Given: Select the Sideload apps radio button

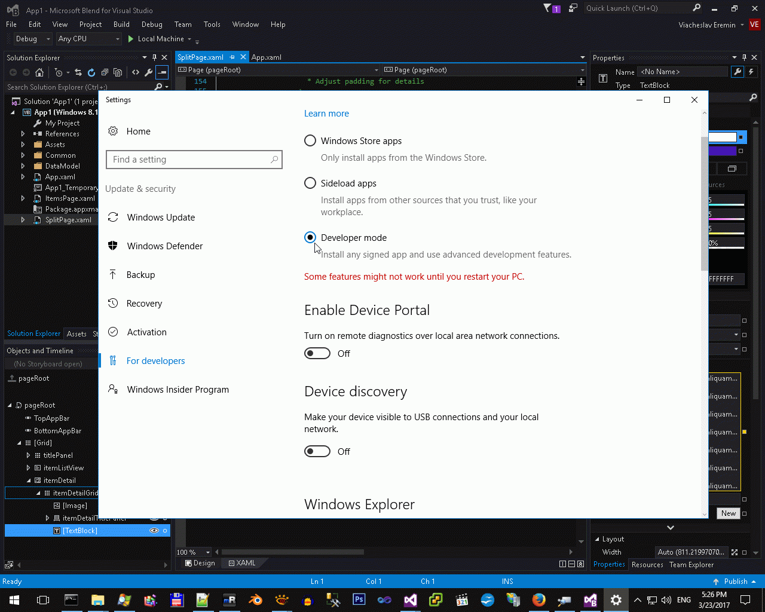Looking at the screenshot, I should point(310,183).
